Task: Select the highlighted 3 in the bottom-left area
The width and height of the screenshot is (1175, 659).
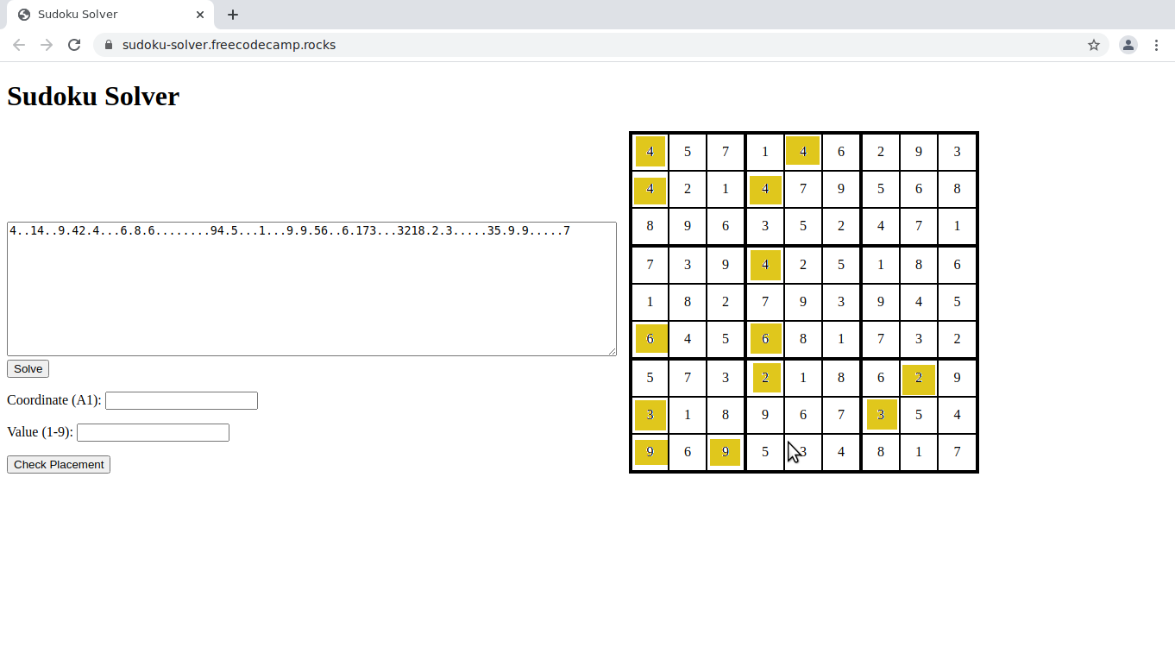Action: pyautogui.click(x=650, y=415)
